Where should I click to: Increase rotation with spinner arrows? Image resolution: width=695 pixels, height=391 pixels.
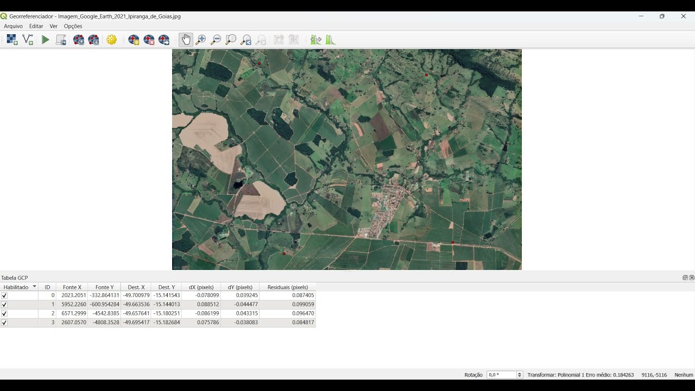(520, 373)
